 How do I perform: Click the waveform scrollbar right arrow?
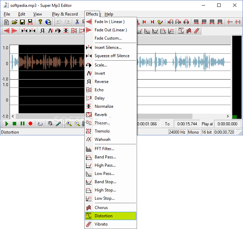coord(228,116)
